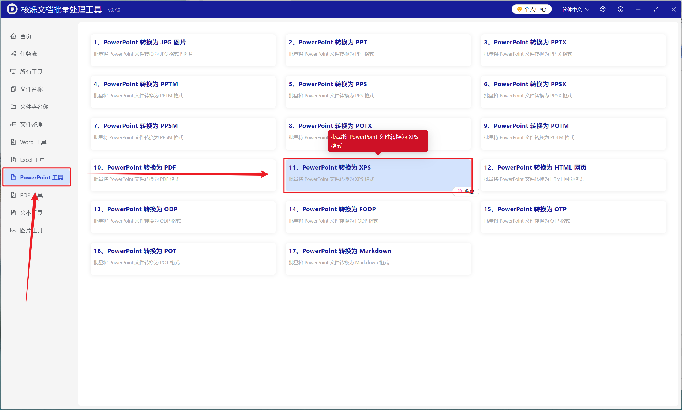Click the Excel 工具 spreadsheet icon
The width and height of the screenshot is (682, 410).
pyautogui.click(x=13, y=160)
